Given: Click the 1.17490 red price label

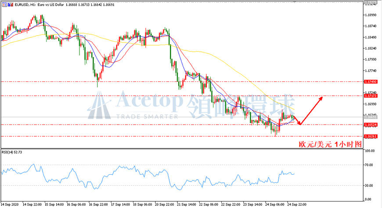Looking at the screenshot, I should point(371,81).
